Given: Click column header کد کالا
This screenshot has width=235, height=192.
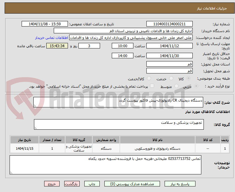Looking at the screenshot, I should point(208,140).
